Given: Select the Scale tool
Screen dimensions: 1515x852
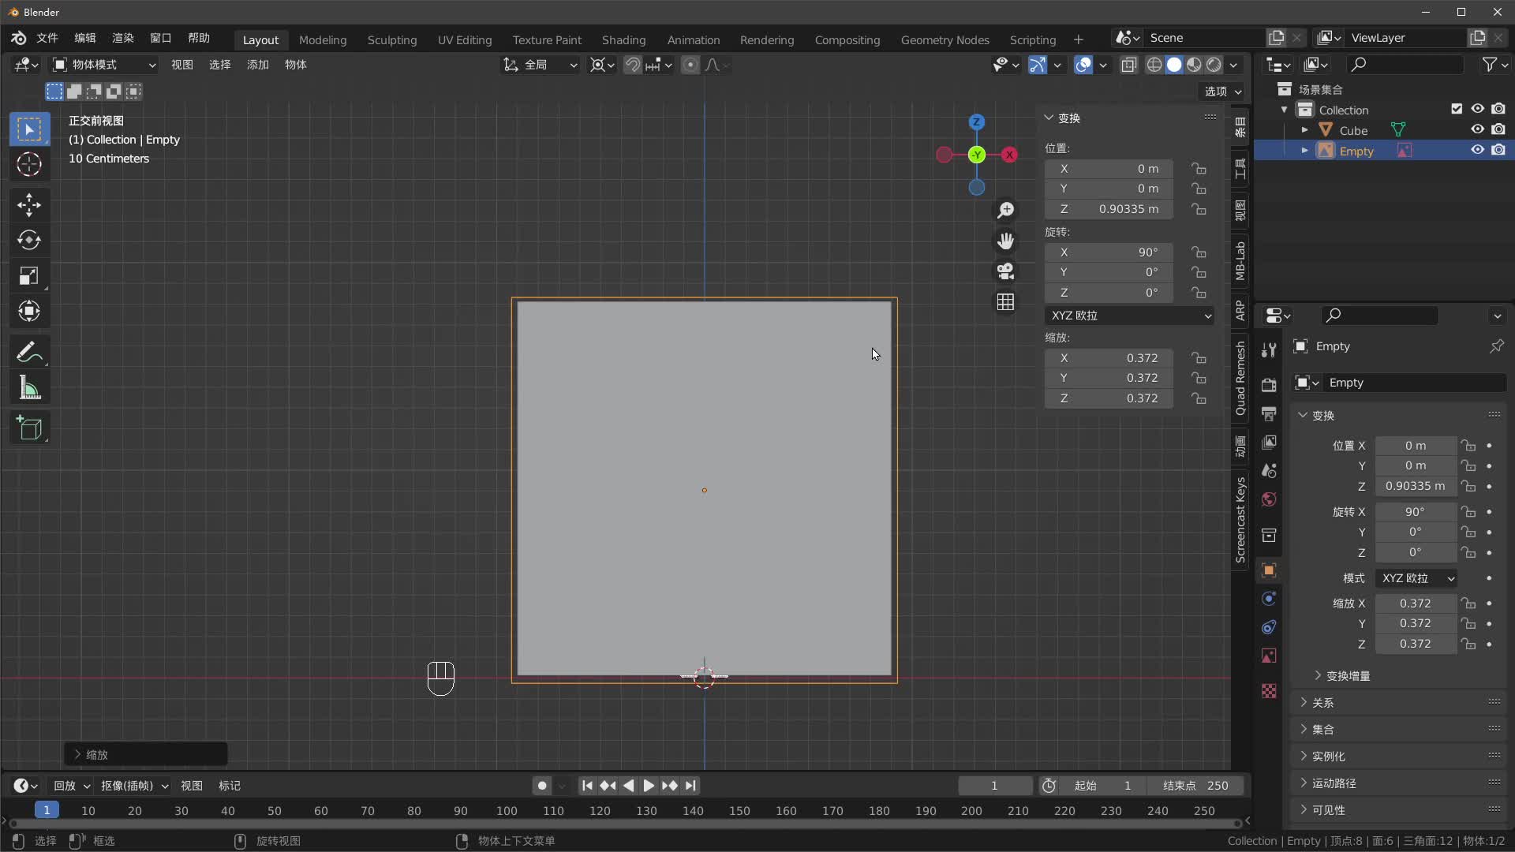Looking at the screenshot, I should coord(29,275).
